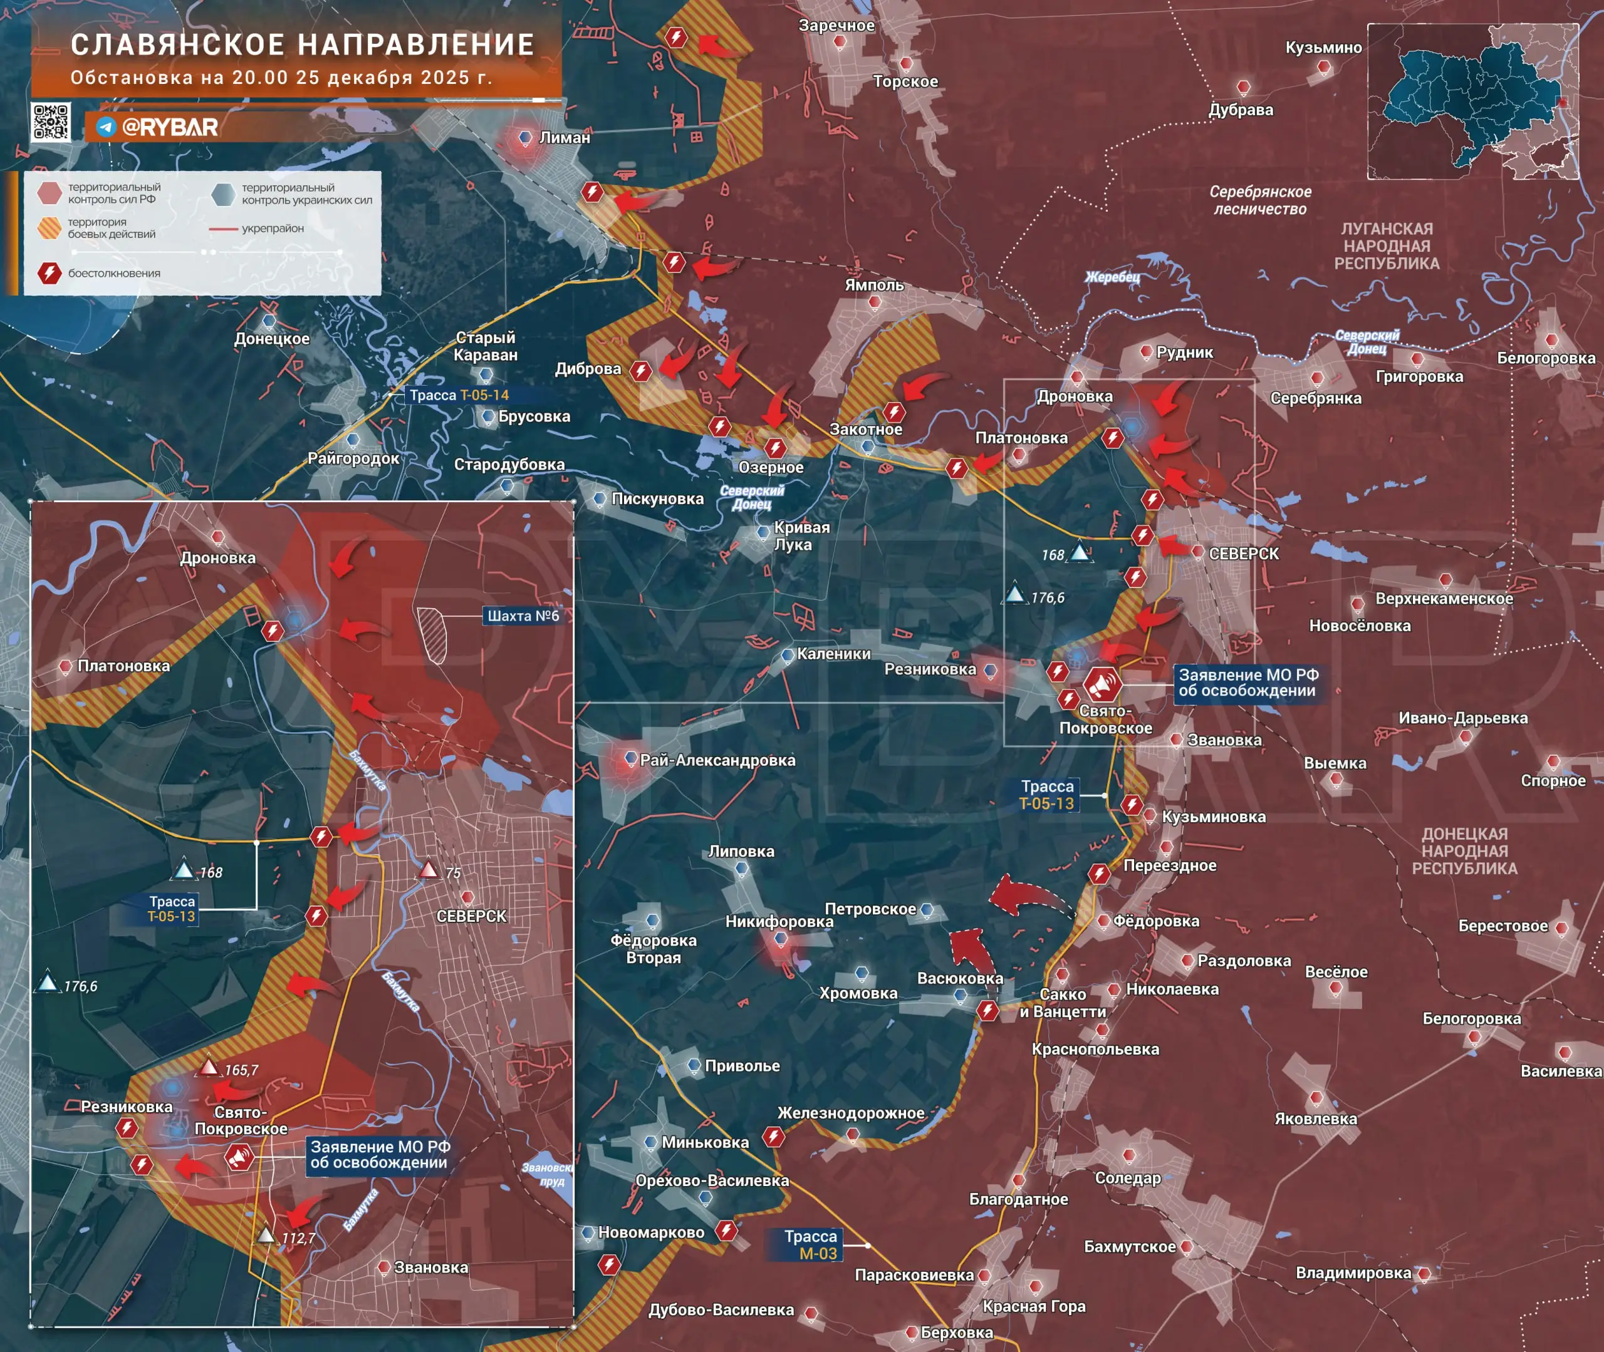The image size is (1604, 1352).
Task: Click the megaphone icon near Свято-Покровское on main map
Action: point(1103,684)
